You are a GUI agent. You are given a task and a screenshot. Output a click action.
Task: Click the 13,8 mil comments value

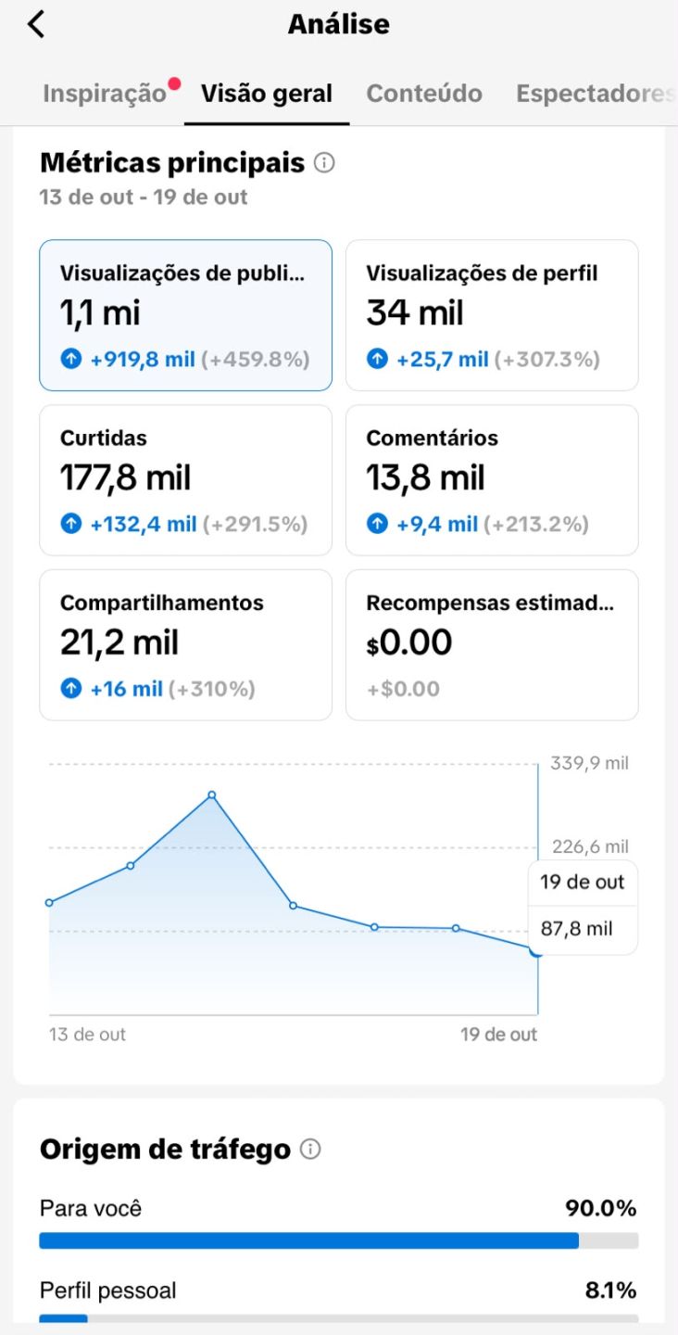426,478
